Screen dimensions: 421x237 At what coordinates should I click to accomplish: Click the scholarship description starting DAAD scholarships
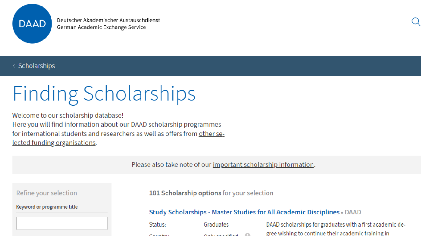(336, 229)
